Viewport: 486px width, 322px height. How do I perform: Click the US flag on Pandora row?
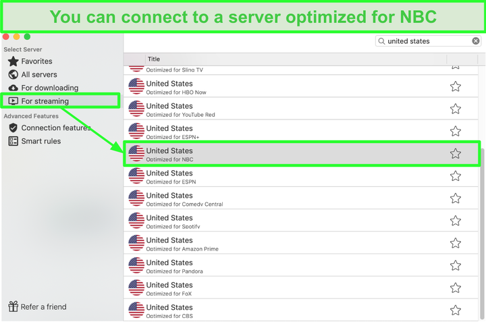pos(136,265)
